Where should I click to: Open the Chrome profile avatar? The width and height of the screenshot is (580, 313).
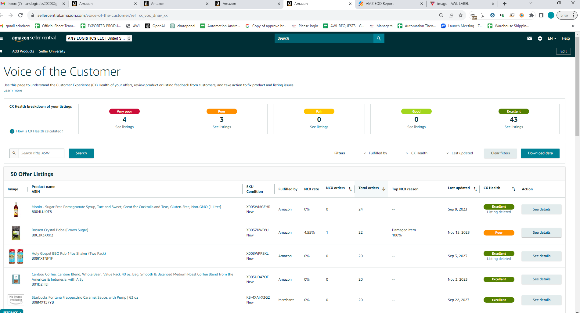(x=551, y=15)
